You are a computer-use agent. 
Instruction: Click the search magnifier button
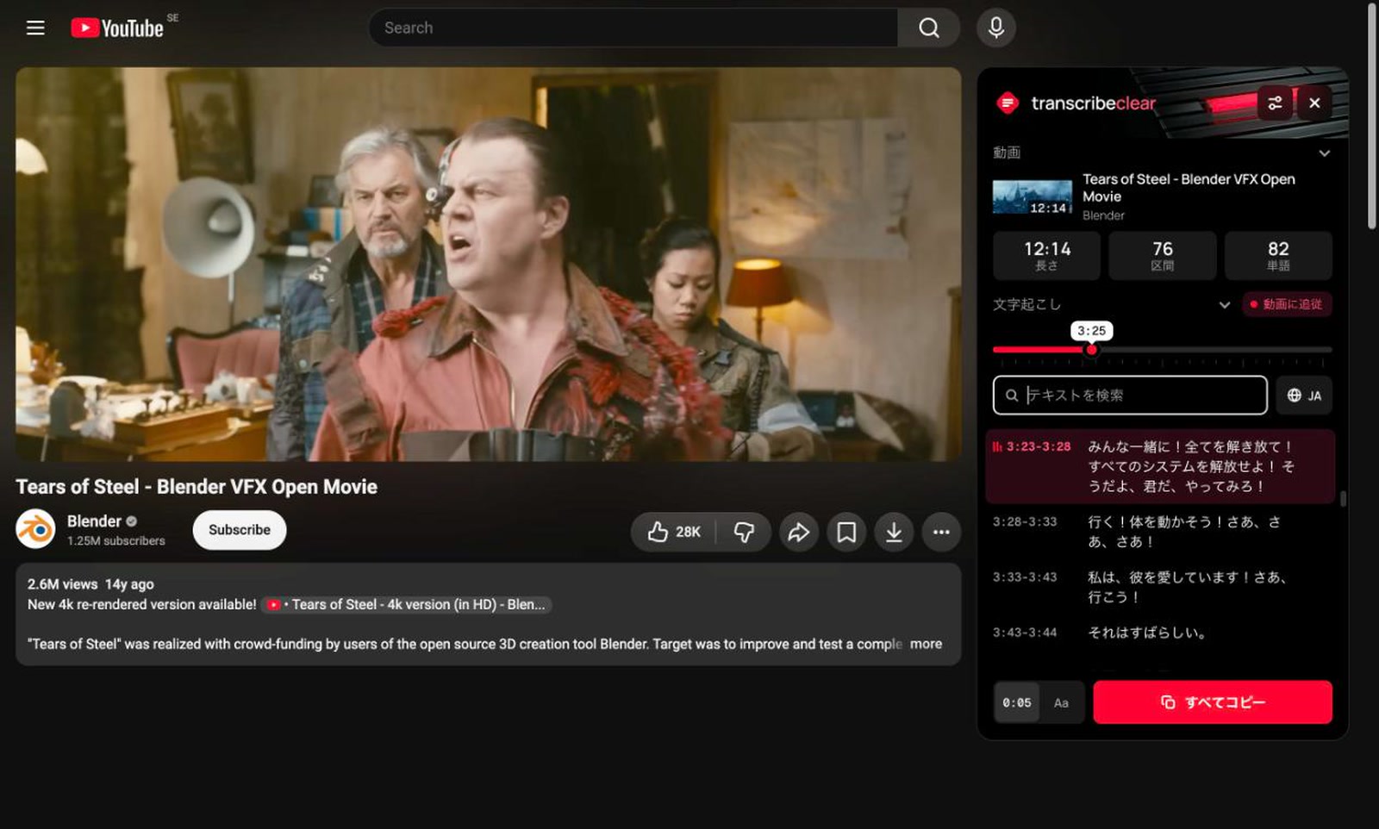click(928, 28)
